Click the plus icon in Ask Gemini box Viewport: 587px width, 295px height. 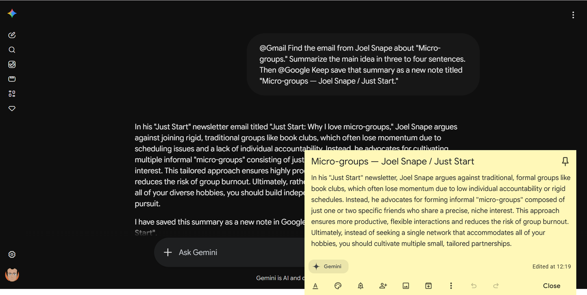[168, 252]
